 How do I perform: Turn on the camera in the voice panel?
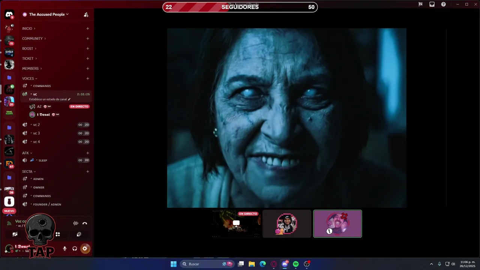(x=15, y=234)
